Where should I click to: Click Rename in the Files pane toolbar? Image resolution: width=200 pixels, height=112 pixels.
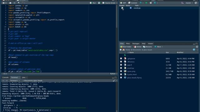point(147,47)
